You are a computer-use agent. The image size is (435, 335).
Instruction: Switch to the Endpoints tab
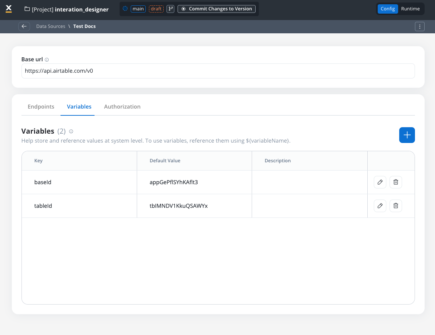[41, 107]
